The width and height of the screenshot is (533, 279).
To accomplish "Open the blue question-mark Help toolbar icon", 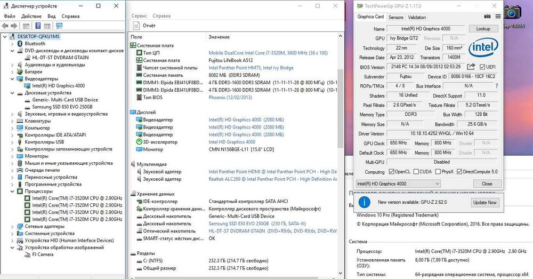I will click(38, 26).
